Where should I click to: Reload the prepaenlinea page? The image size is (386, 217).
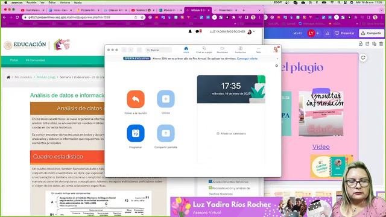pos(17,17)
